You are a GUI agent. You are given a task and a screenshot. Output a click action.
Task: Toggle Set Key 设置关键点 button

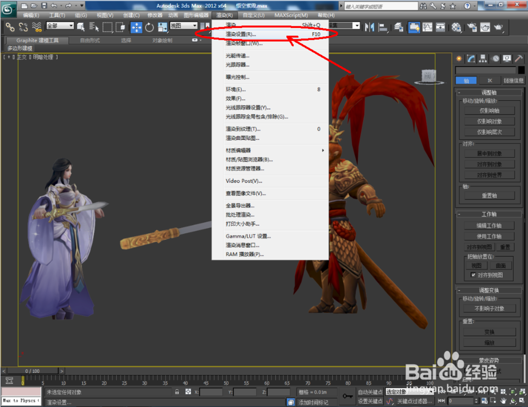tap(370, 401)
